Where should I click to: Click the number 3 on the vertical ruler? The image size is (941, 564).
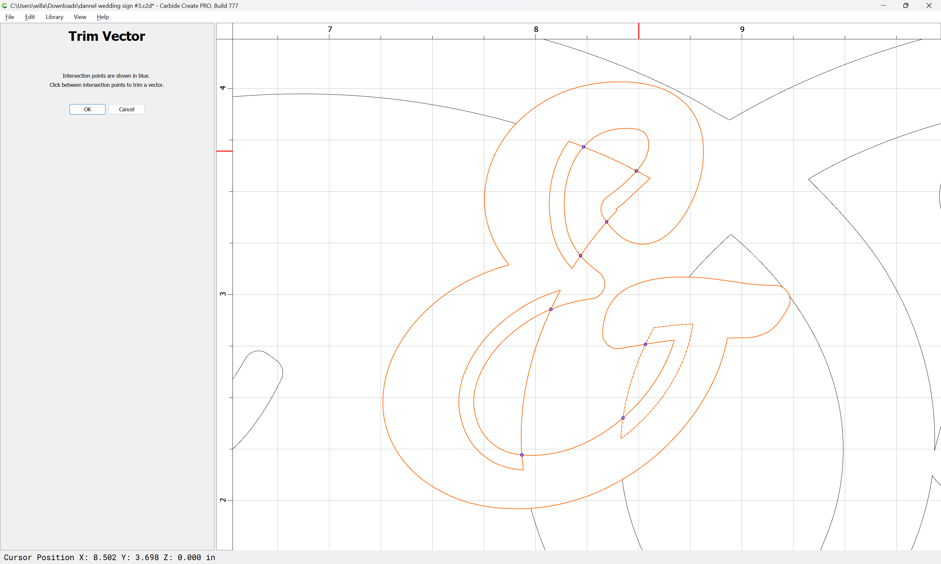click(223, 294)
